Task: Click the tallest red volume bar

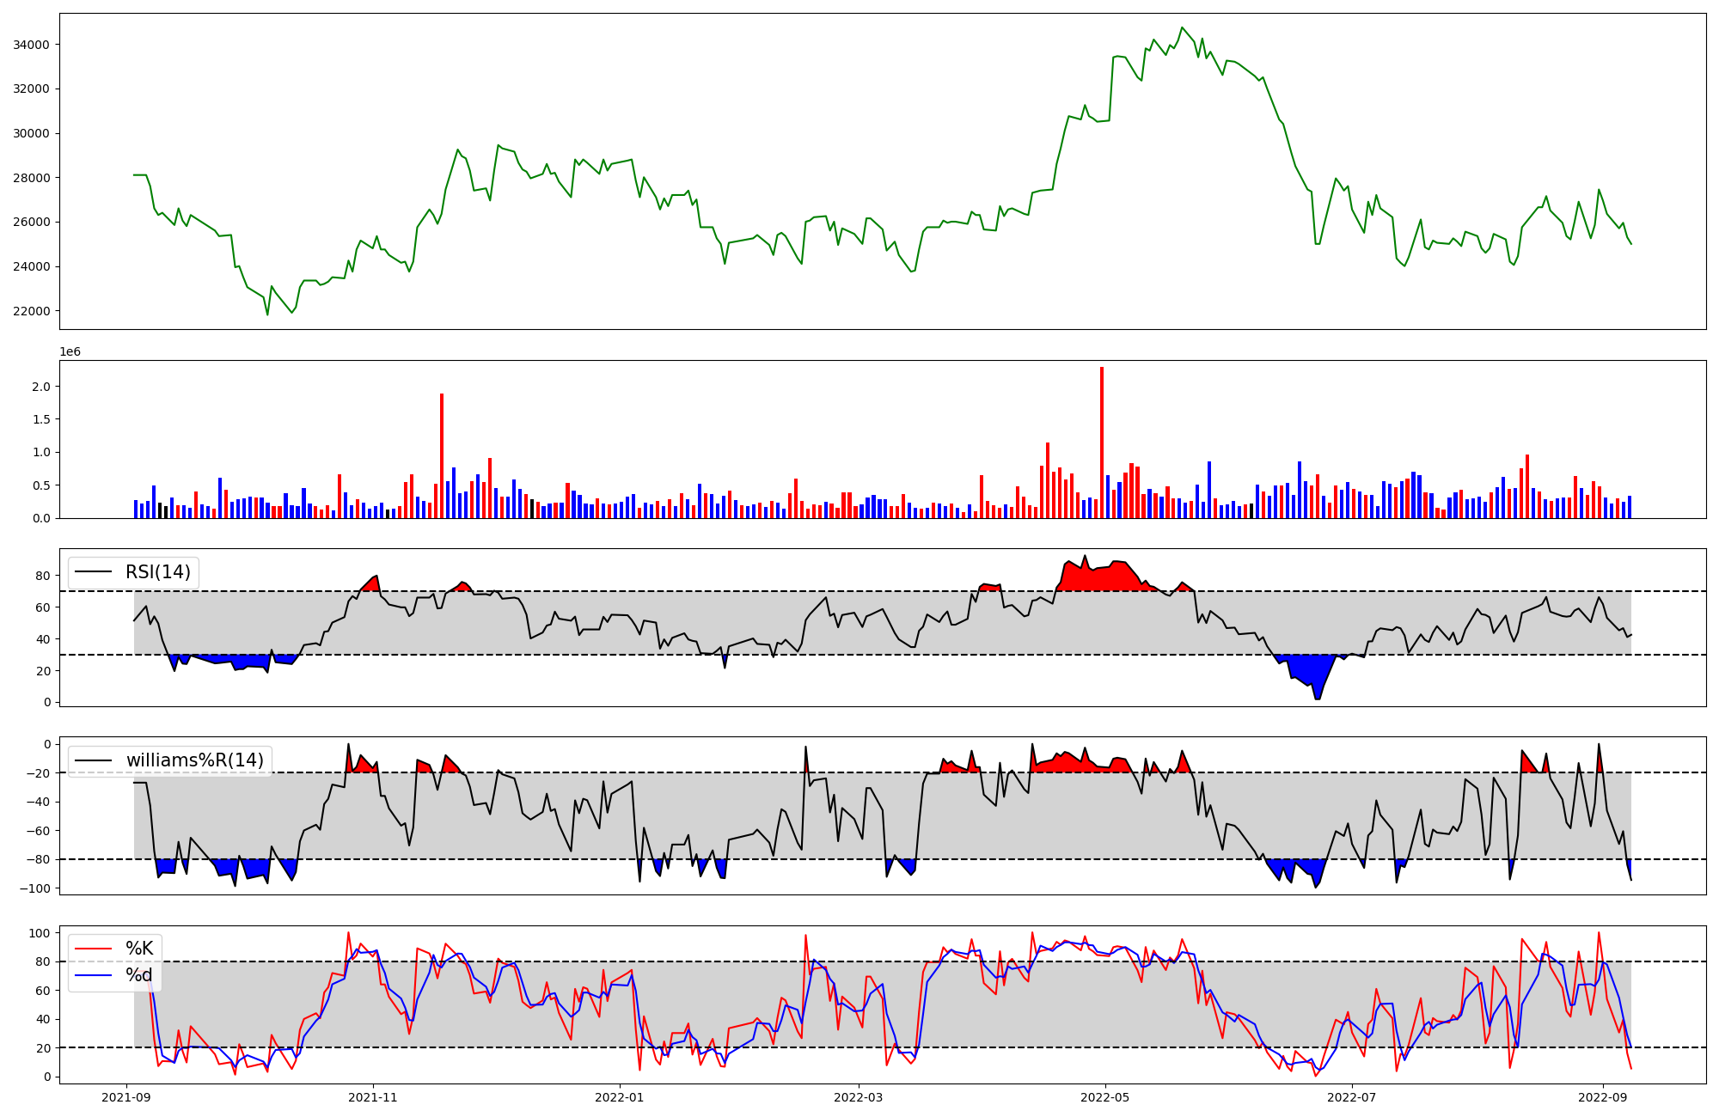Action: click(1102, 443)
